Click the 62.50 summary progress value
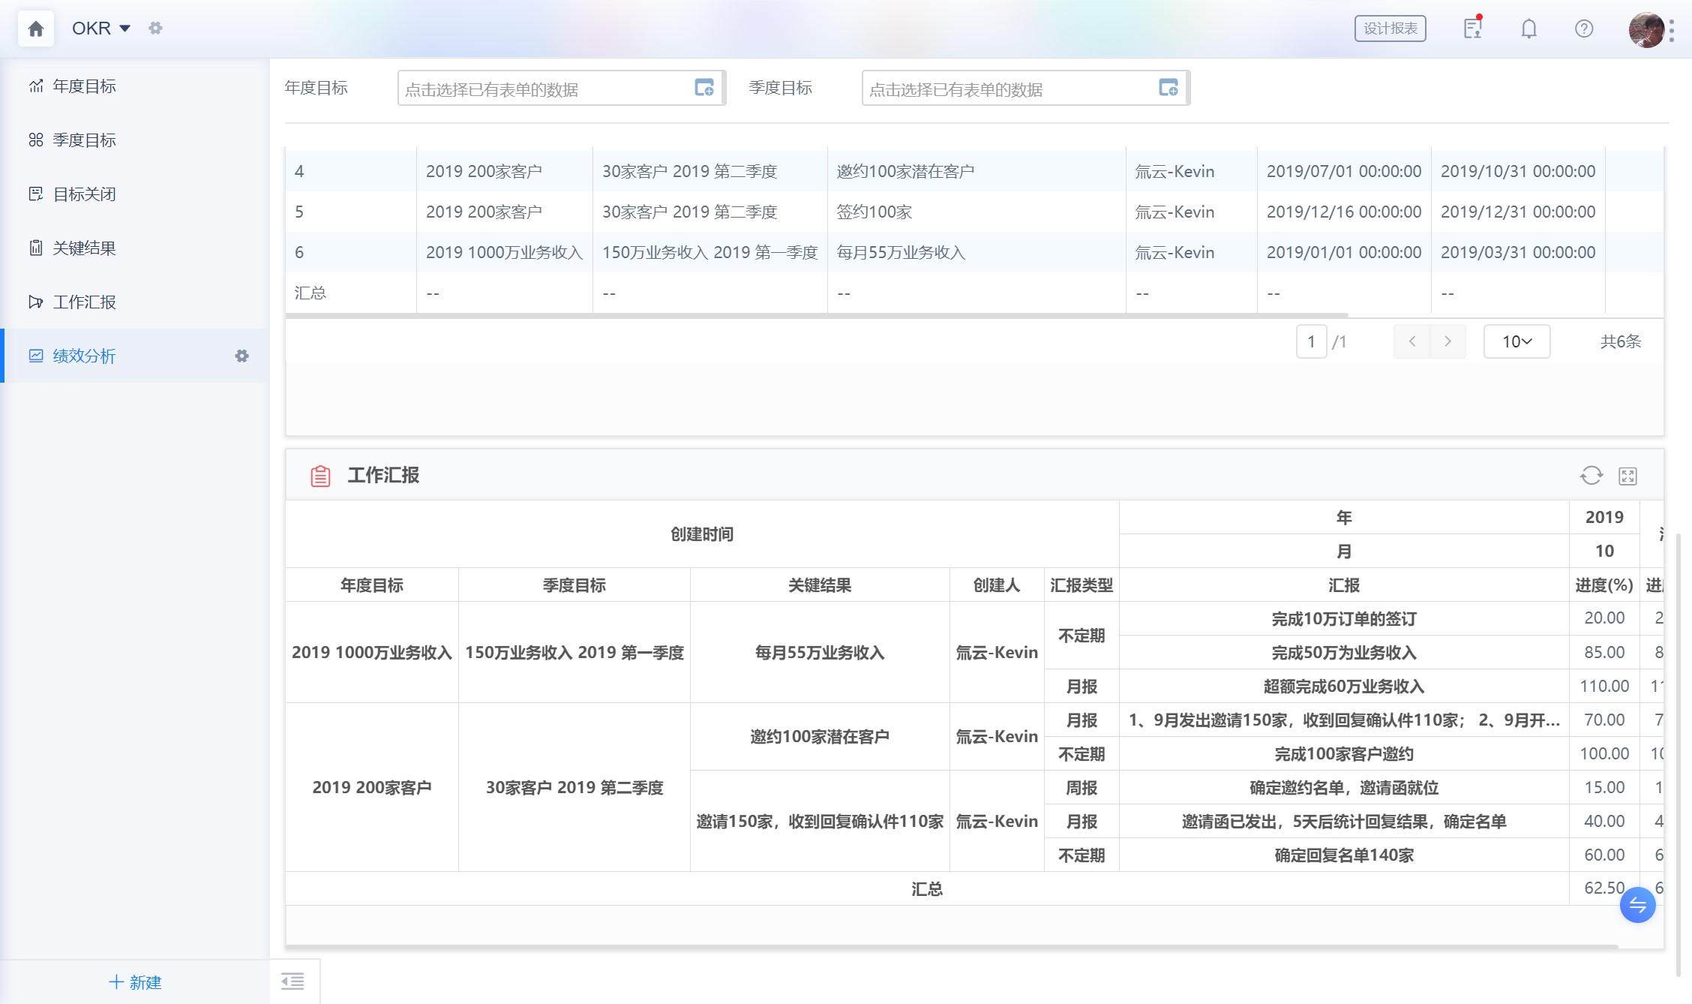 click(1604, 888)
